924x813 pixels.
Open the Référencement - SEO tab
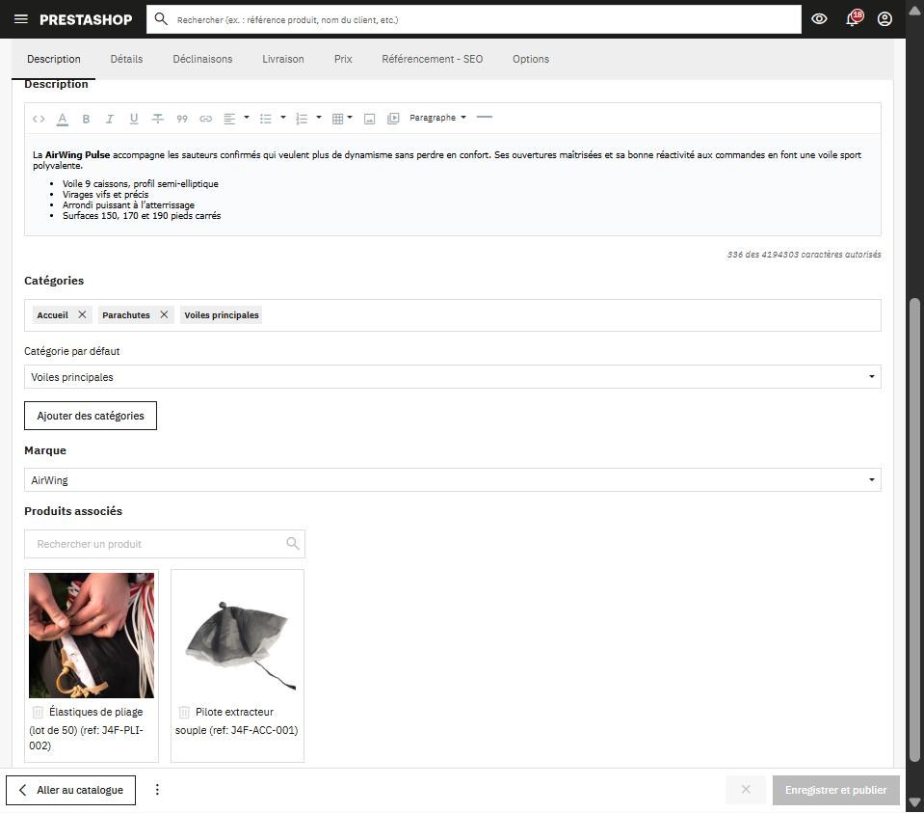tap(432, 59)
